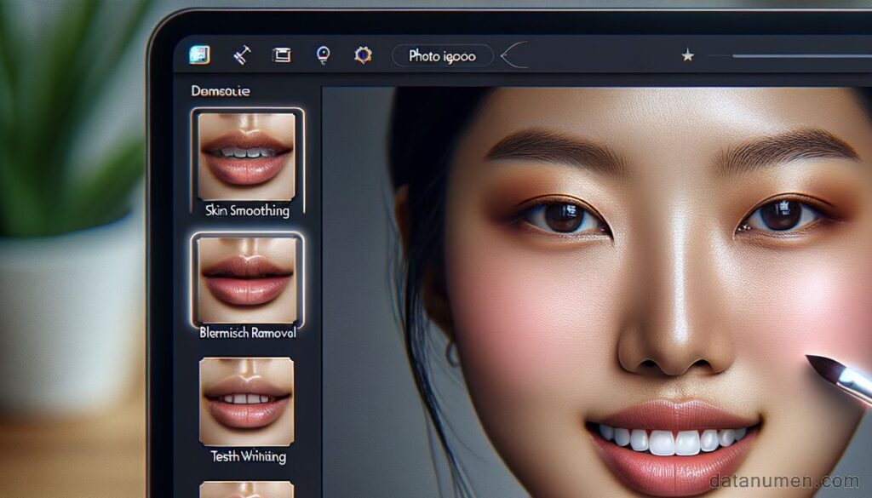Click the woman's smile on canvas
This screenshot has width=872, height=498.
(x=673, y=444)
